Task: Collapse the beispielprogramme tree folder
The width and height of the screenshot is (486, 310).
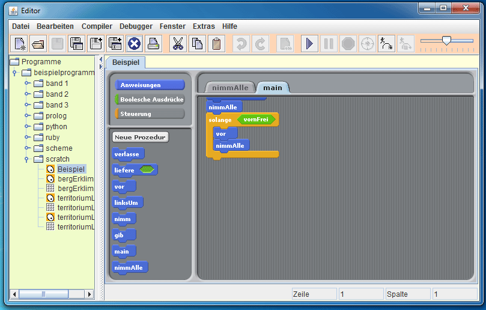Action: pos(14,73)
